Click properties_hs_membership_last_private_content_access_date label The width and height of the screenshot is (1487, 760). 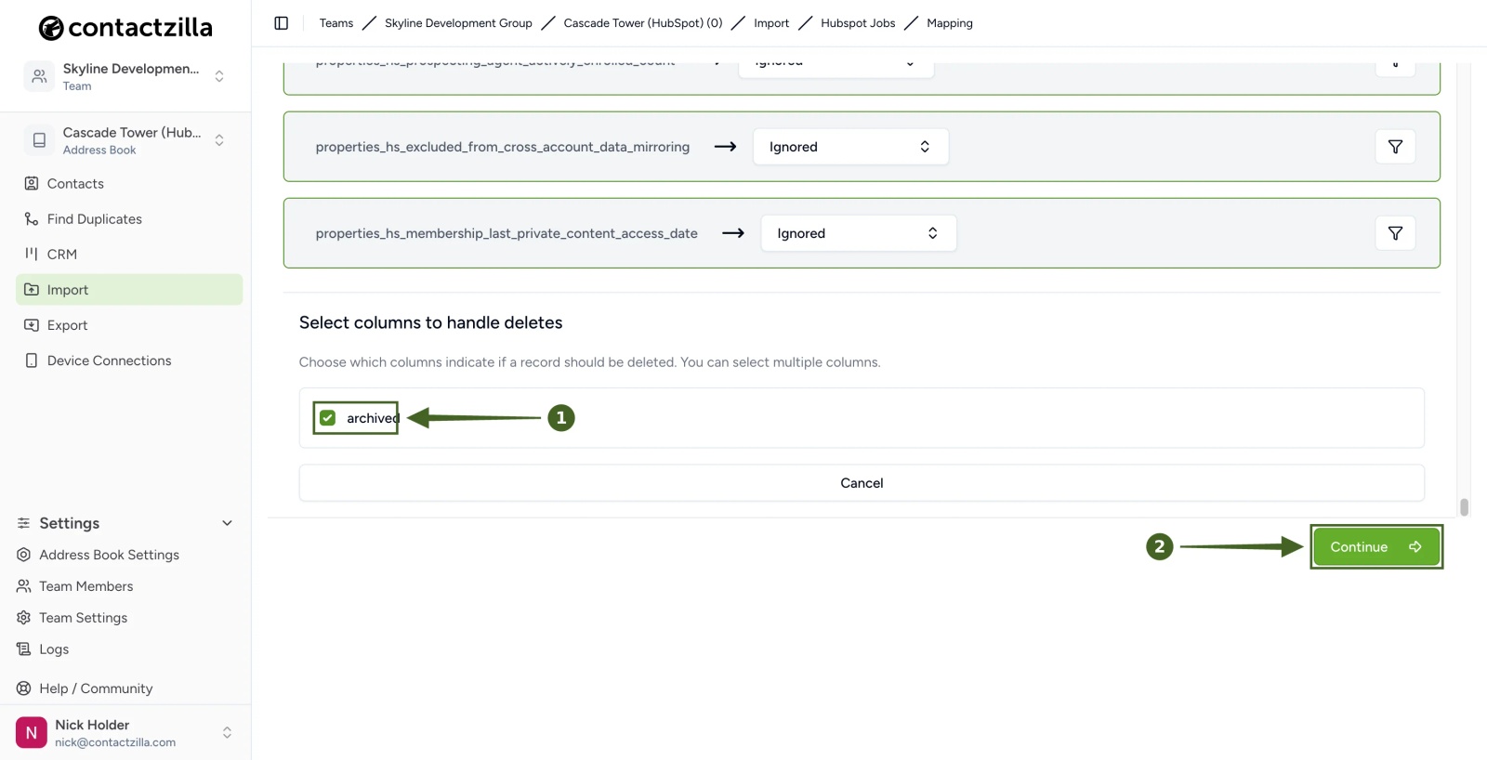507,233
